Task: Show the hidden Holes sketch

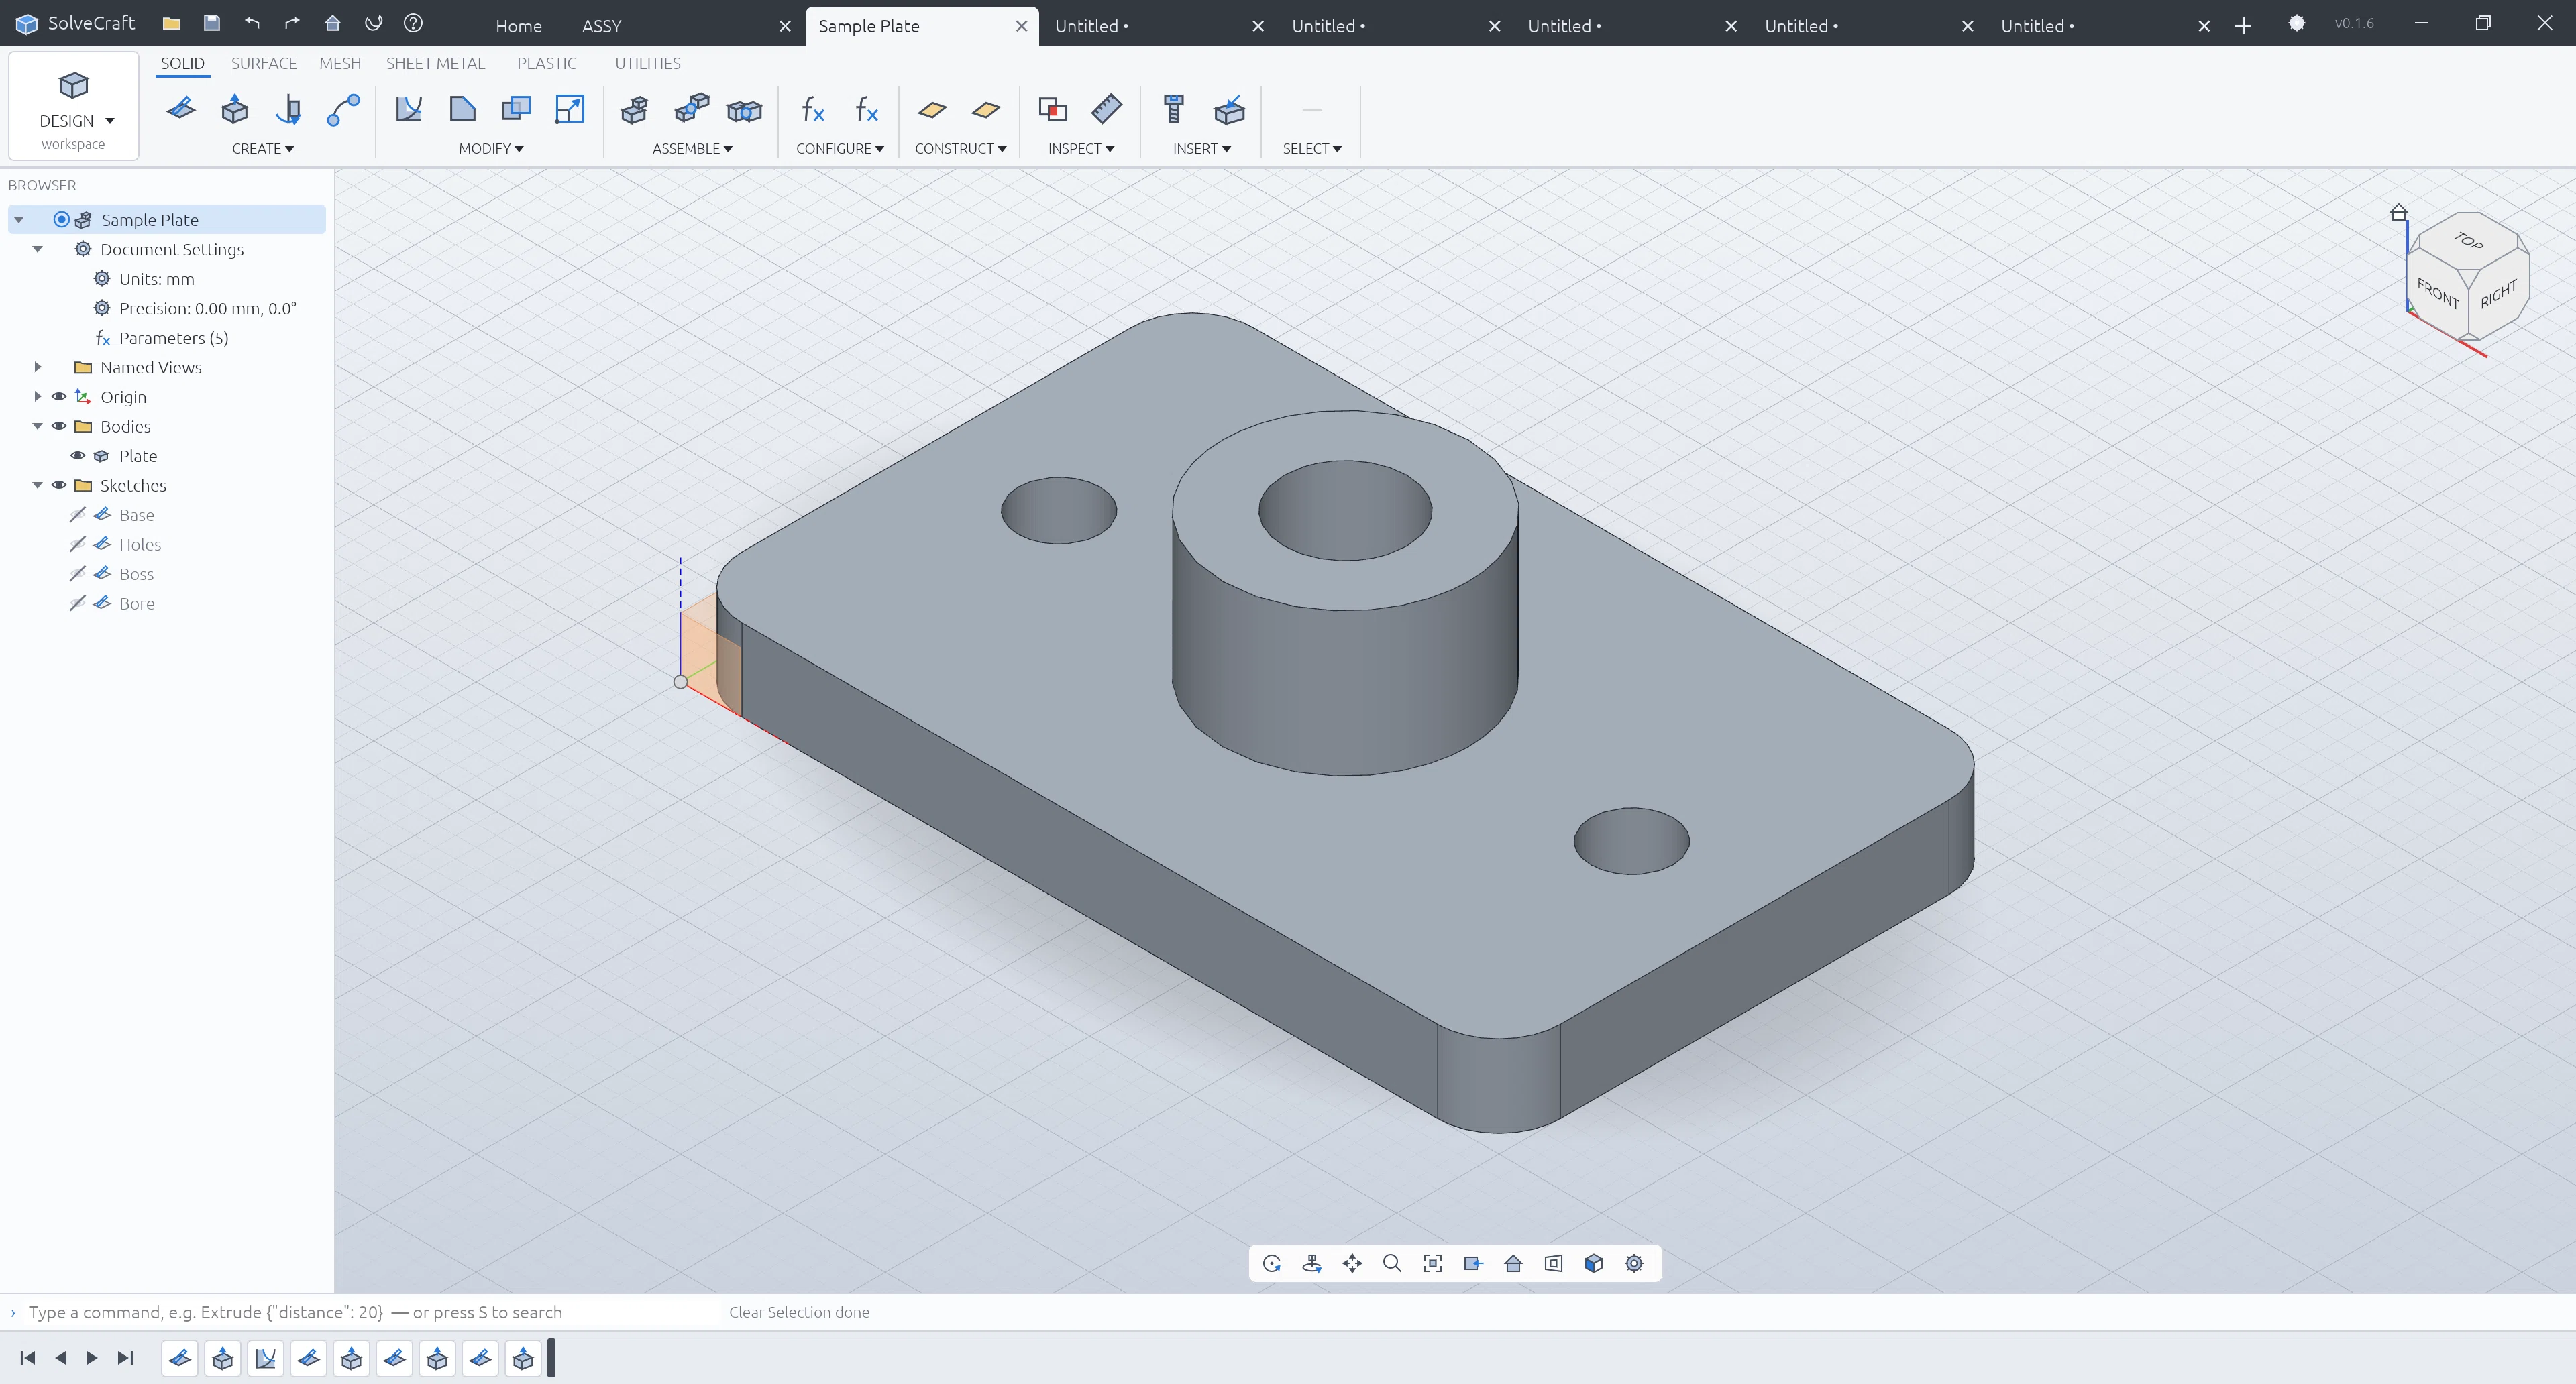Action: click(x=77, y=544)
